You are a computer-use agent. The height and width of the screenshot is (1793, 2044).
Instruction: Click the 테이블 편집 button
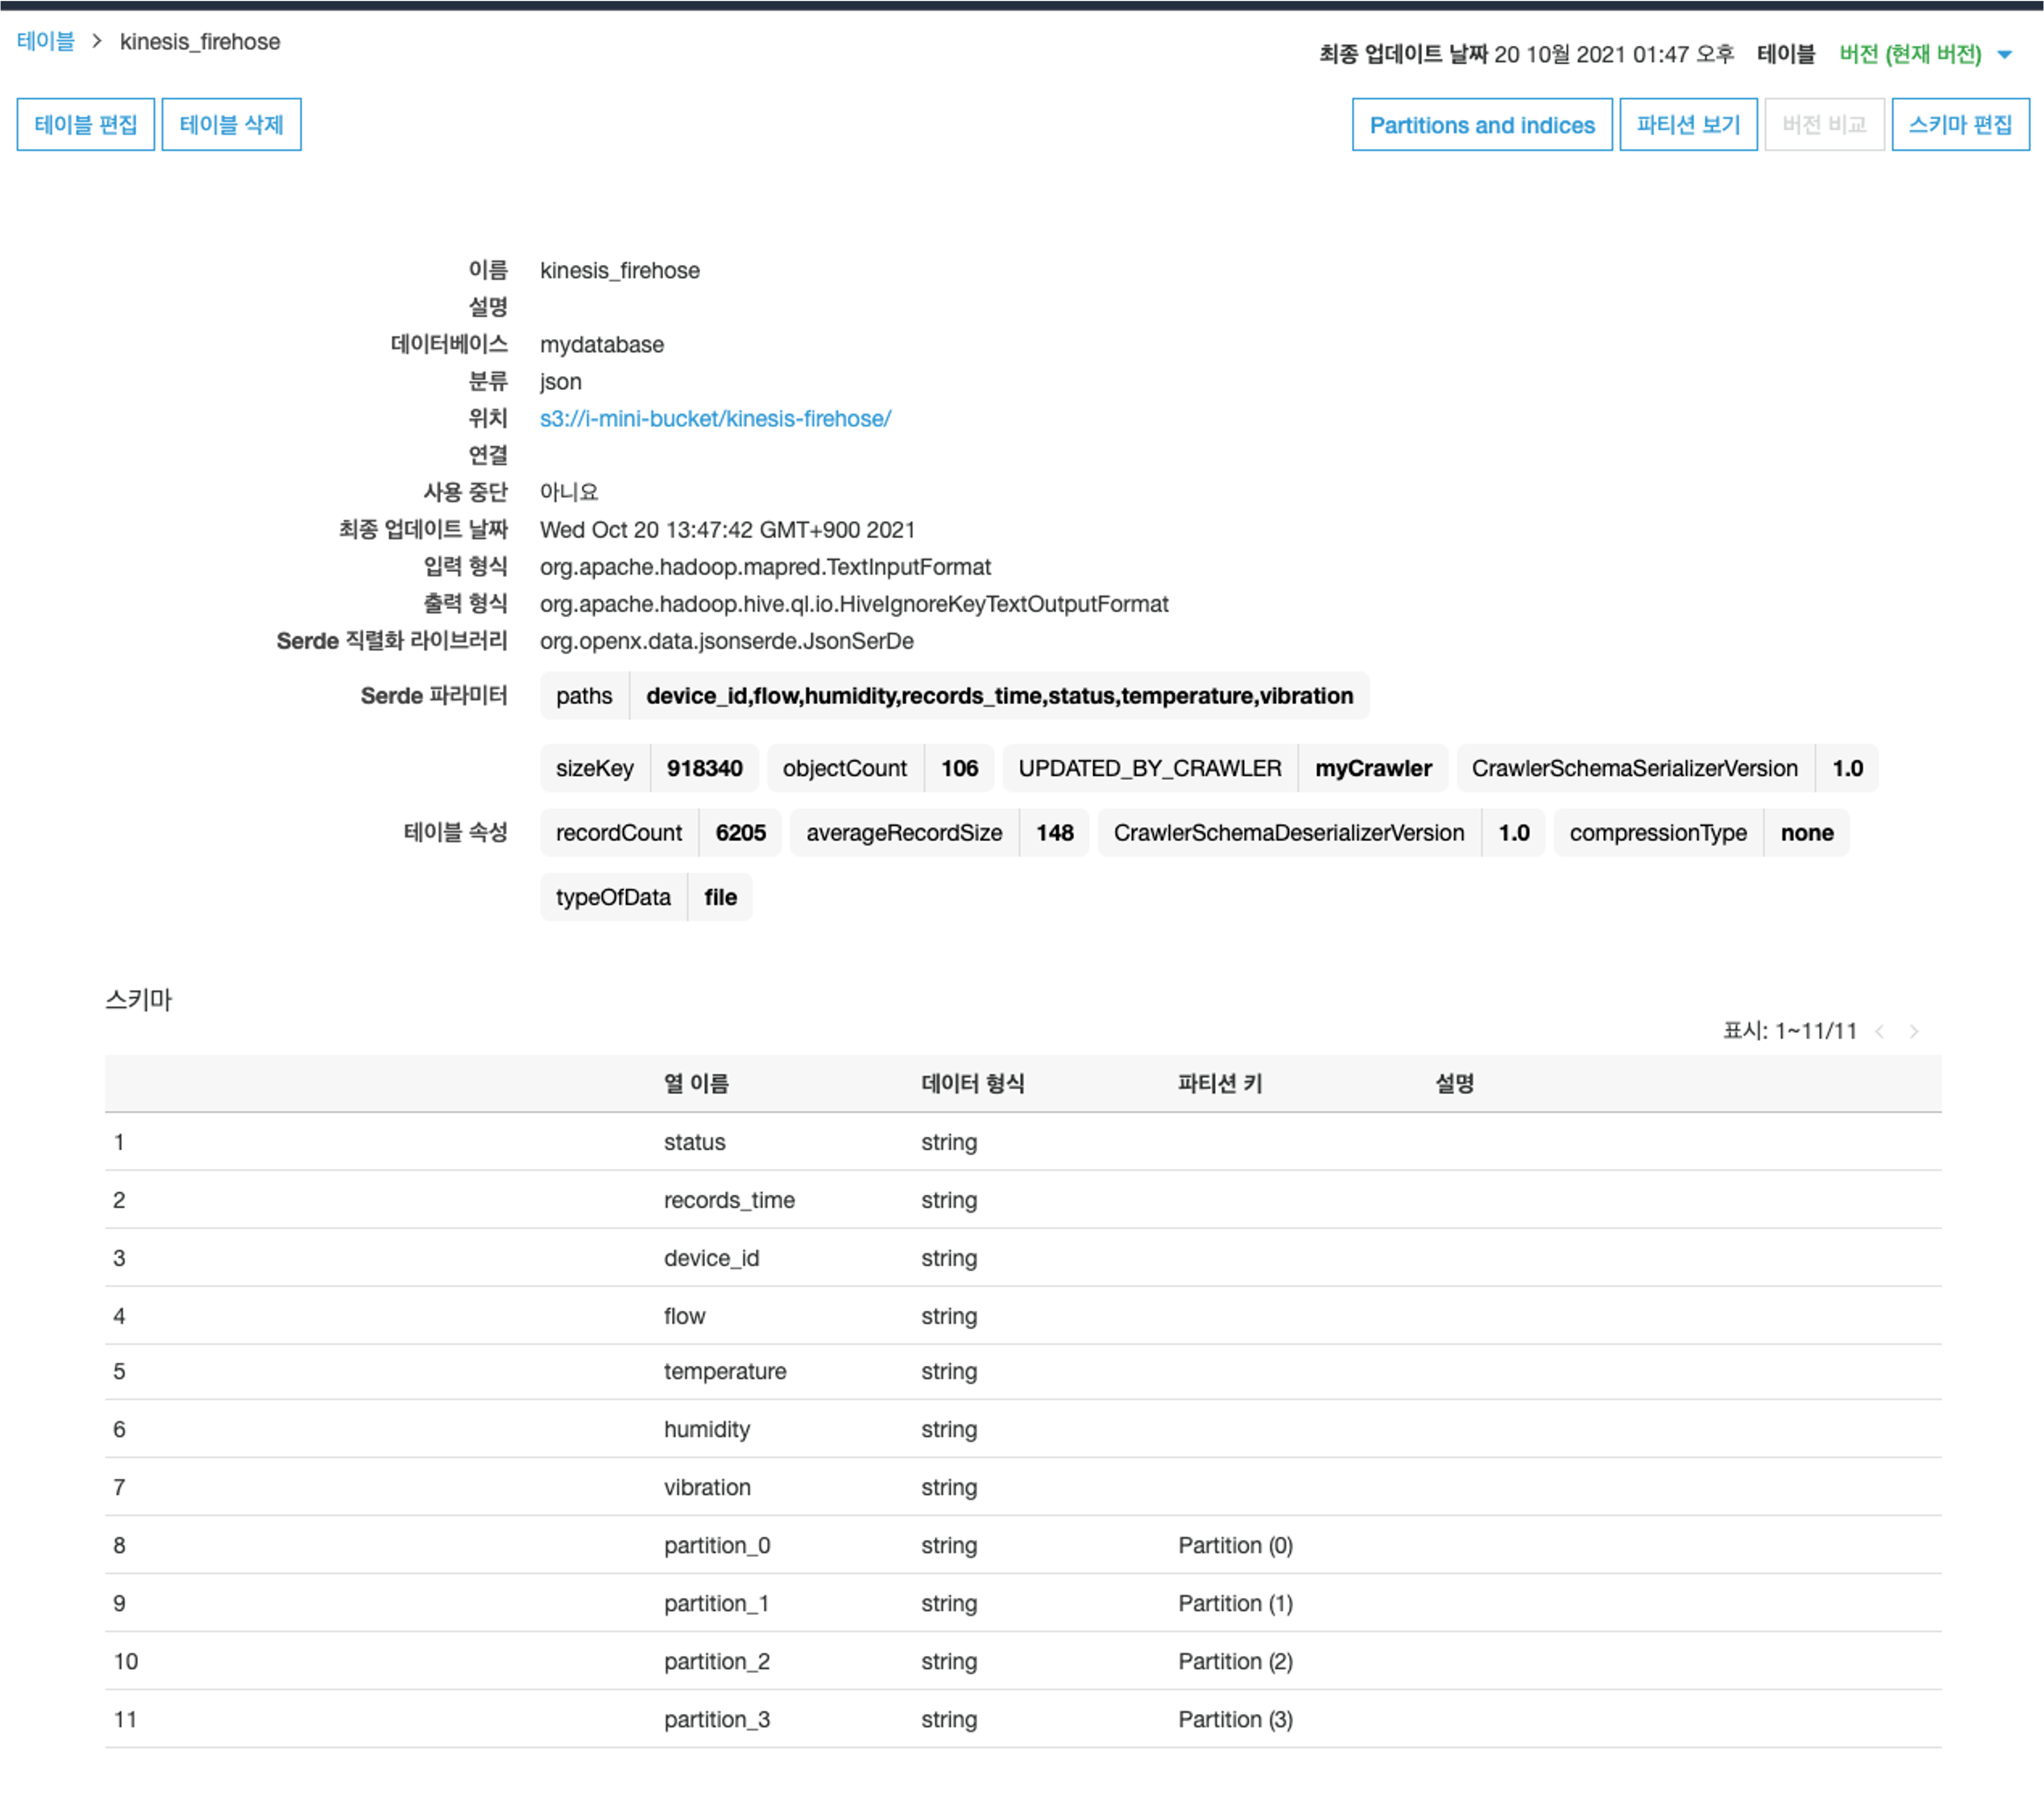click(x=86, y=125)
